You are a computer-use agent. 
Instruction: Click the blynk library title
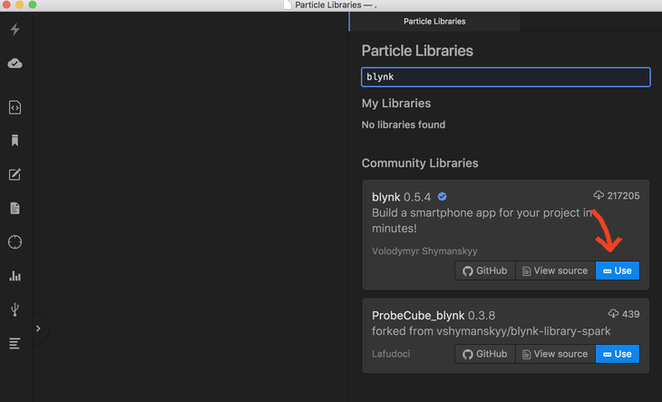tap(386, 197)
